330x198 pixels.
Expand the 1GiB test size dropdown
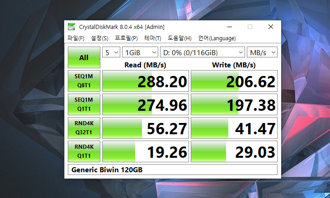140,52
